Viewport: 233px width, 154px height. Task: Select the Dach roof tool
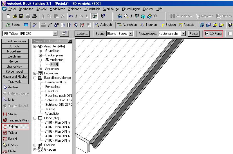pos(10,145)
